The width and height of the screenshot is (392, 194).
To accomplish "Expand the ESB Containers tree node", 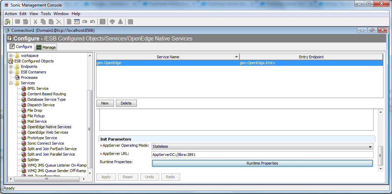I will tap(11, 72).
